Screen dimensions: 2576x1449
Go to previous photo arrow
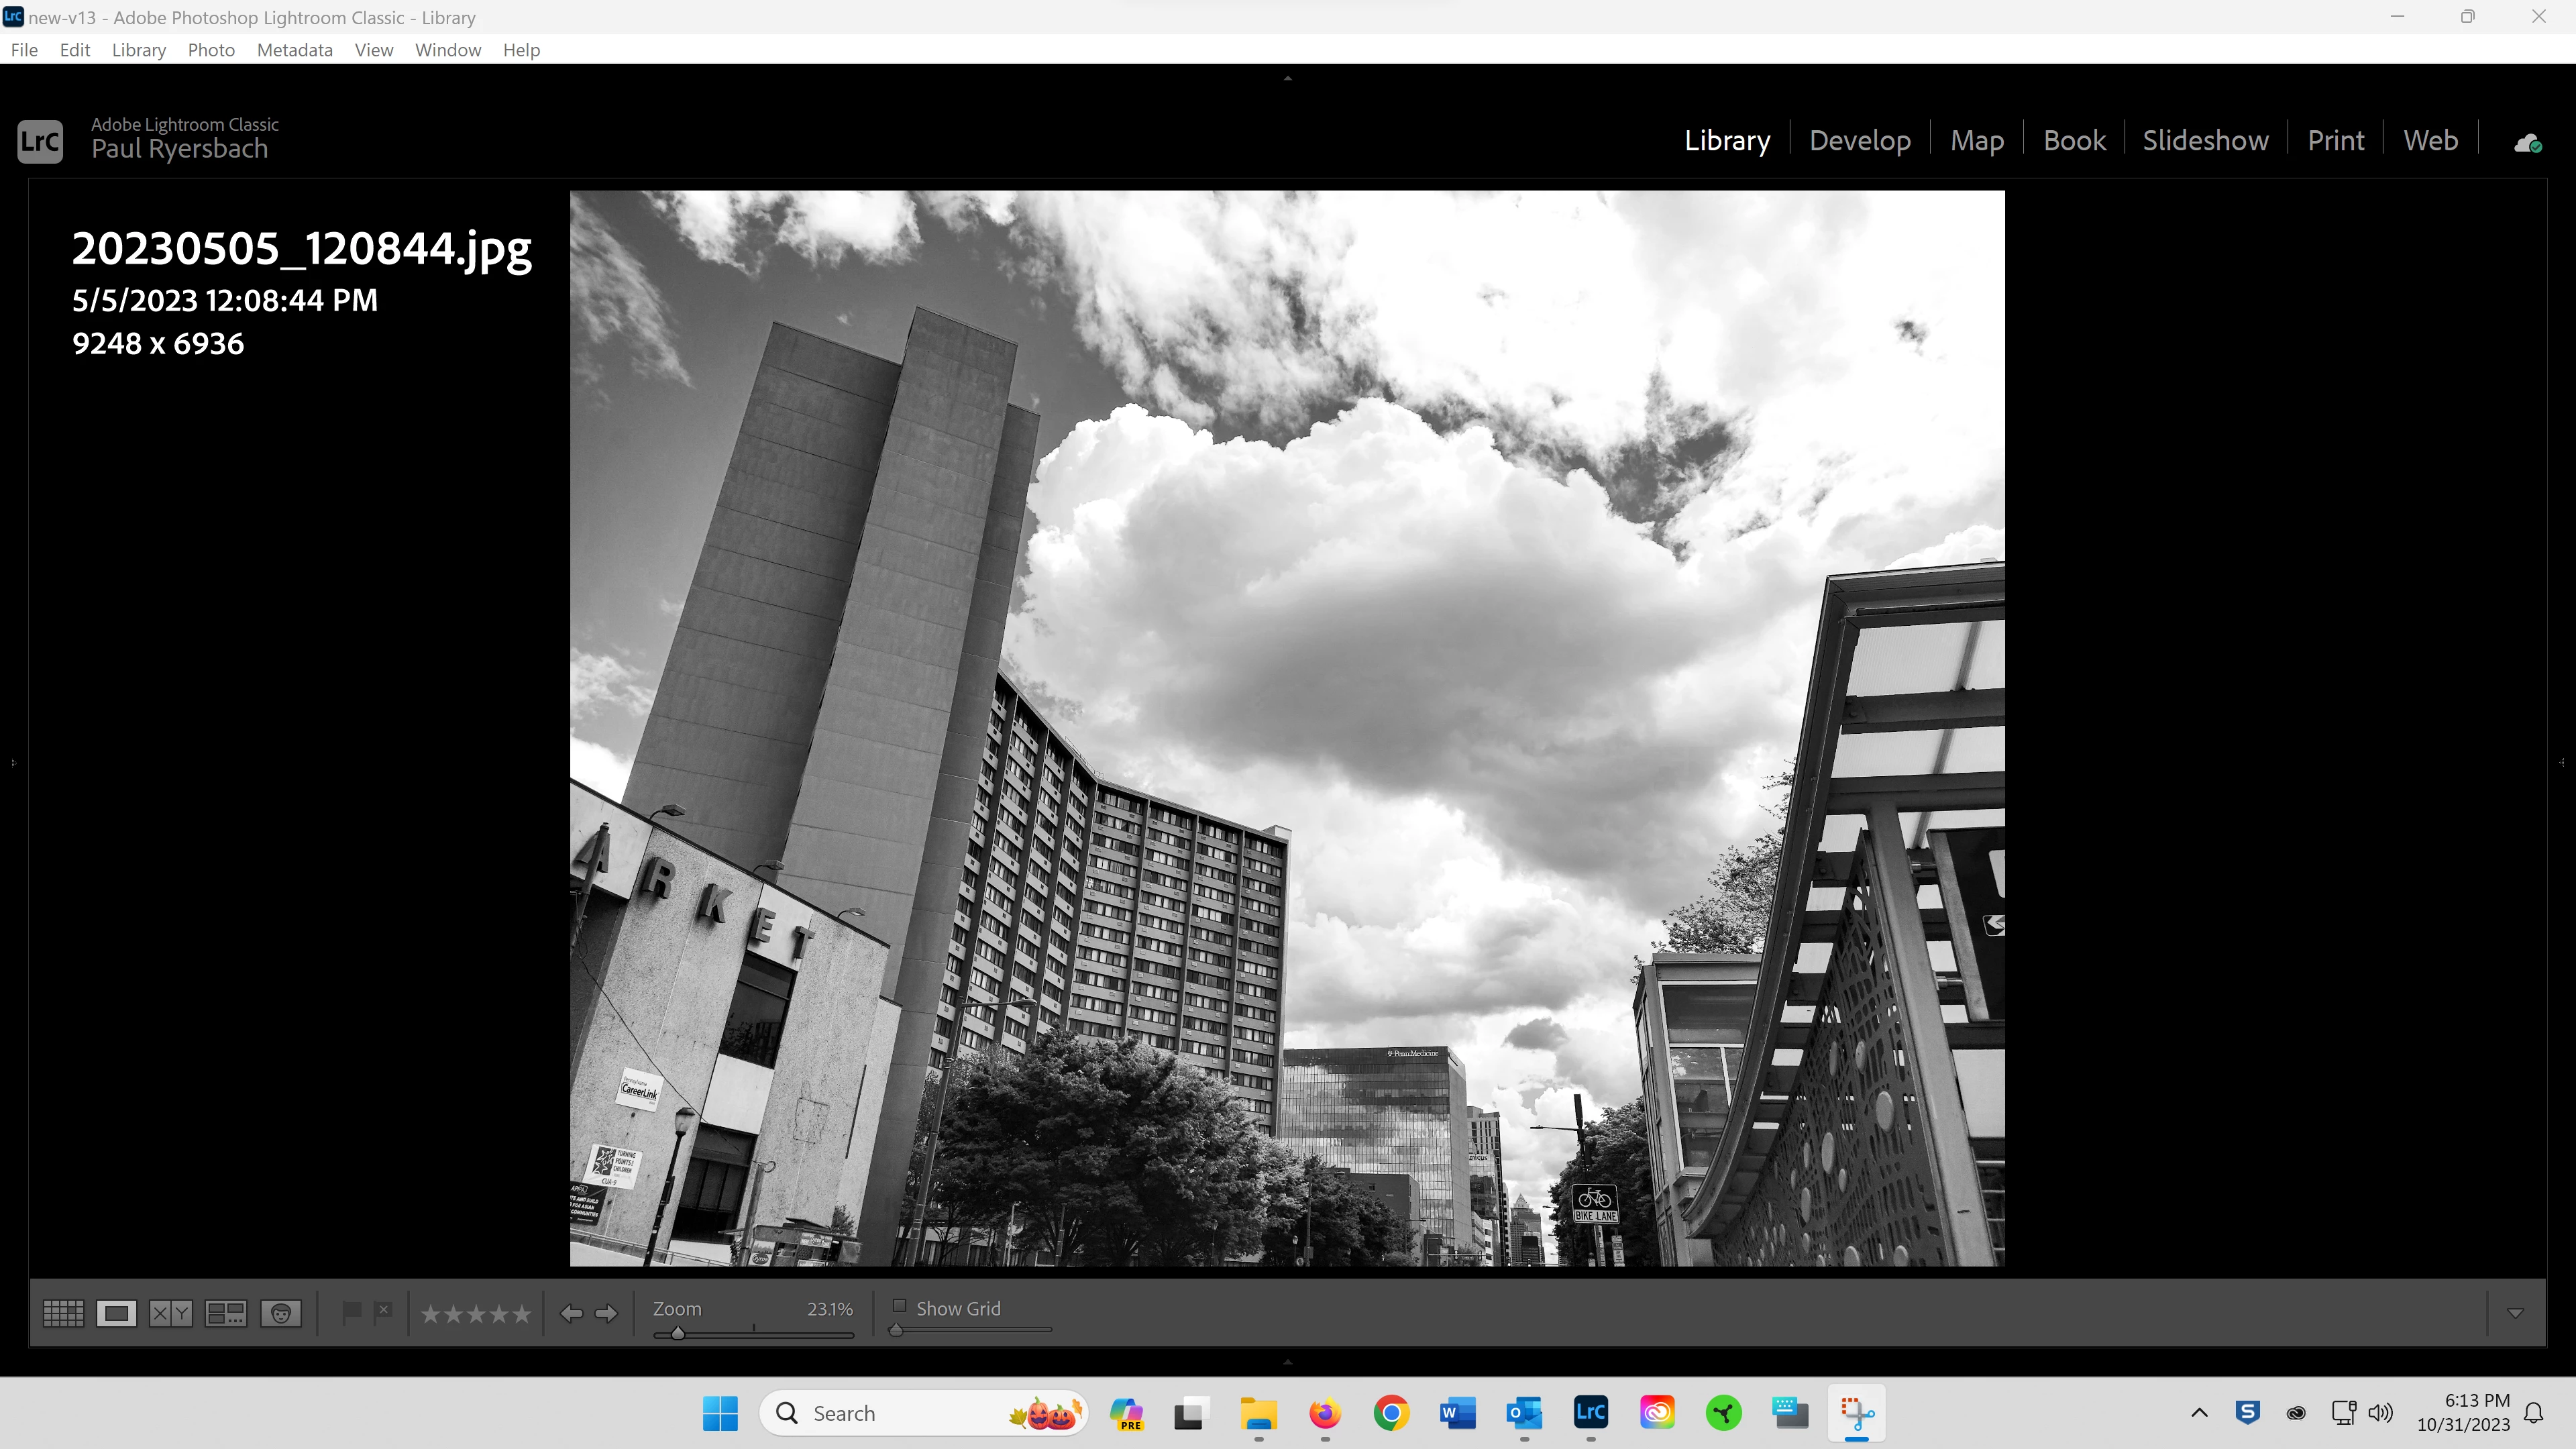tap(571, 1313)
